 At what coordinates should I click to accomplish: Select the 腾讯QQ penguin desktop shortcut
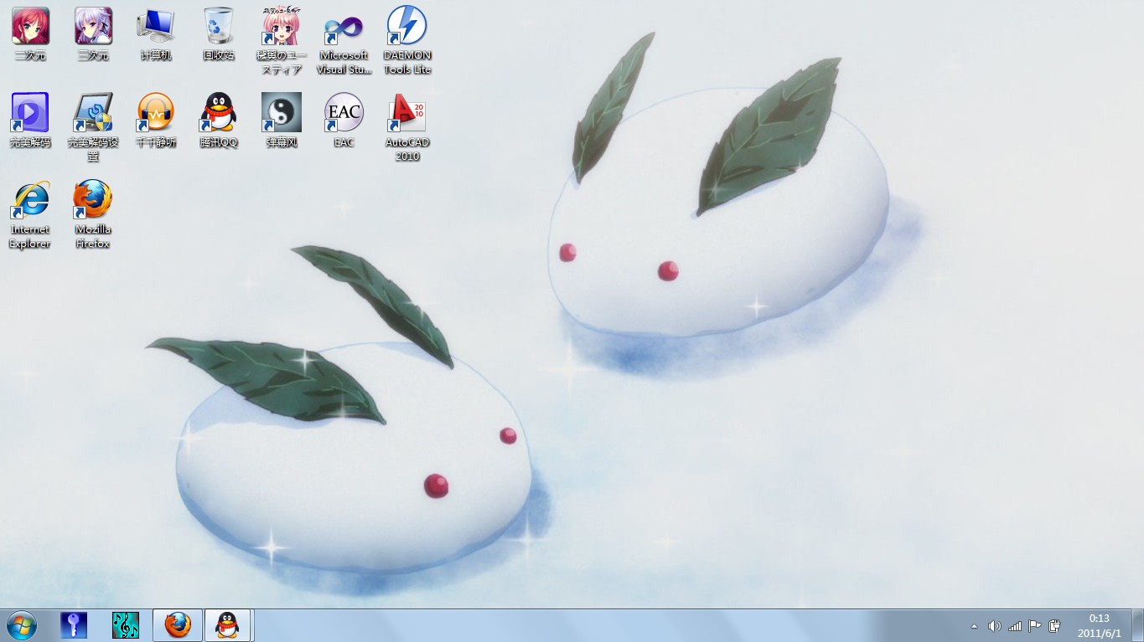[x=219, y=121]
